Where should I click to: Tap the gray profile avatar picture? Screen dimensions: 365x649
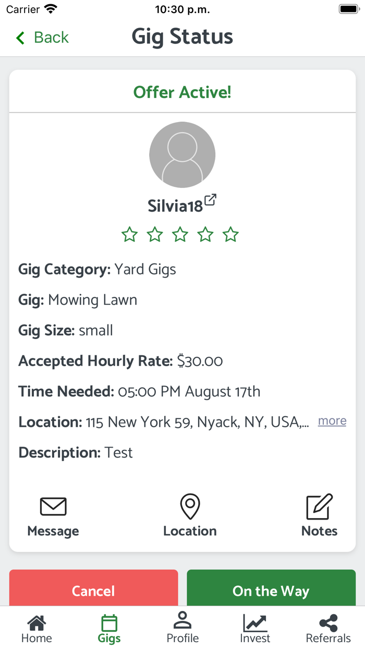pos(182,155)
